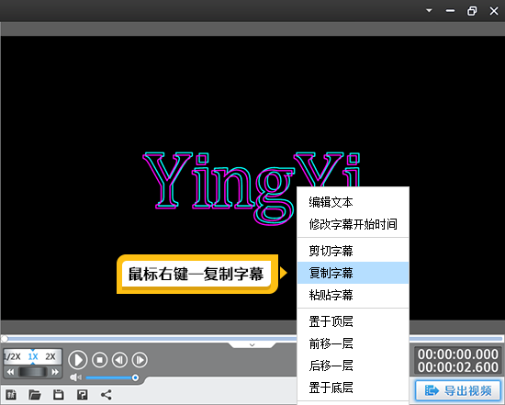This screenshot has height=405, width=505.
Task: Restore down the window
Action: click(x=472, y=11)
